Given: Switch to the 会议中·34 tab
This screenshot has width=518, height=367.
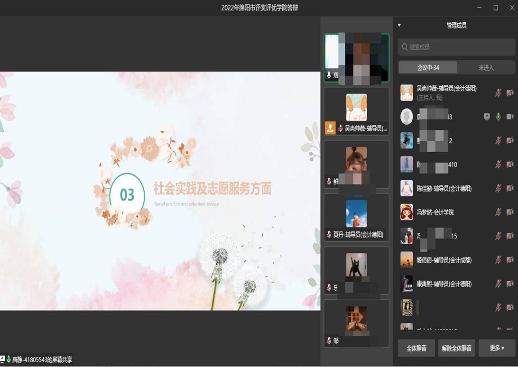Looking at the screenshot, I should [x=428, y=68].
